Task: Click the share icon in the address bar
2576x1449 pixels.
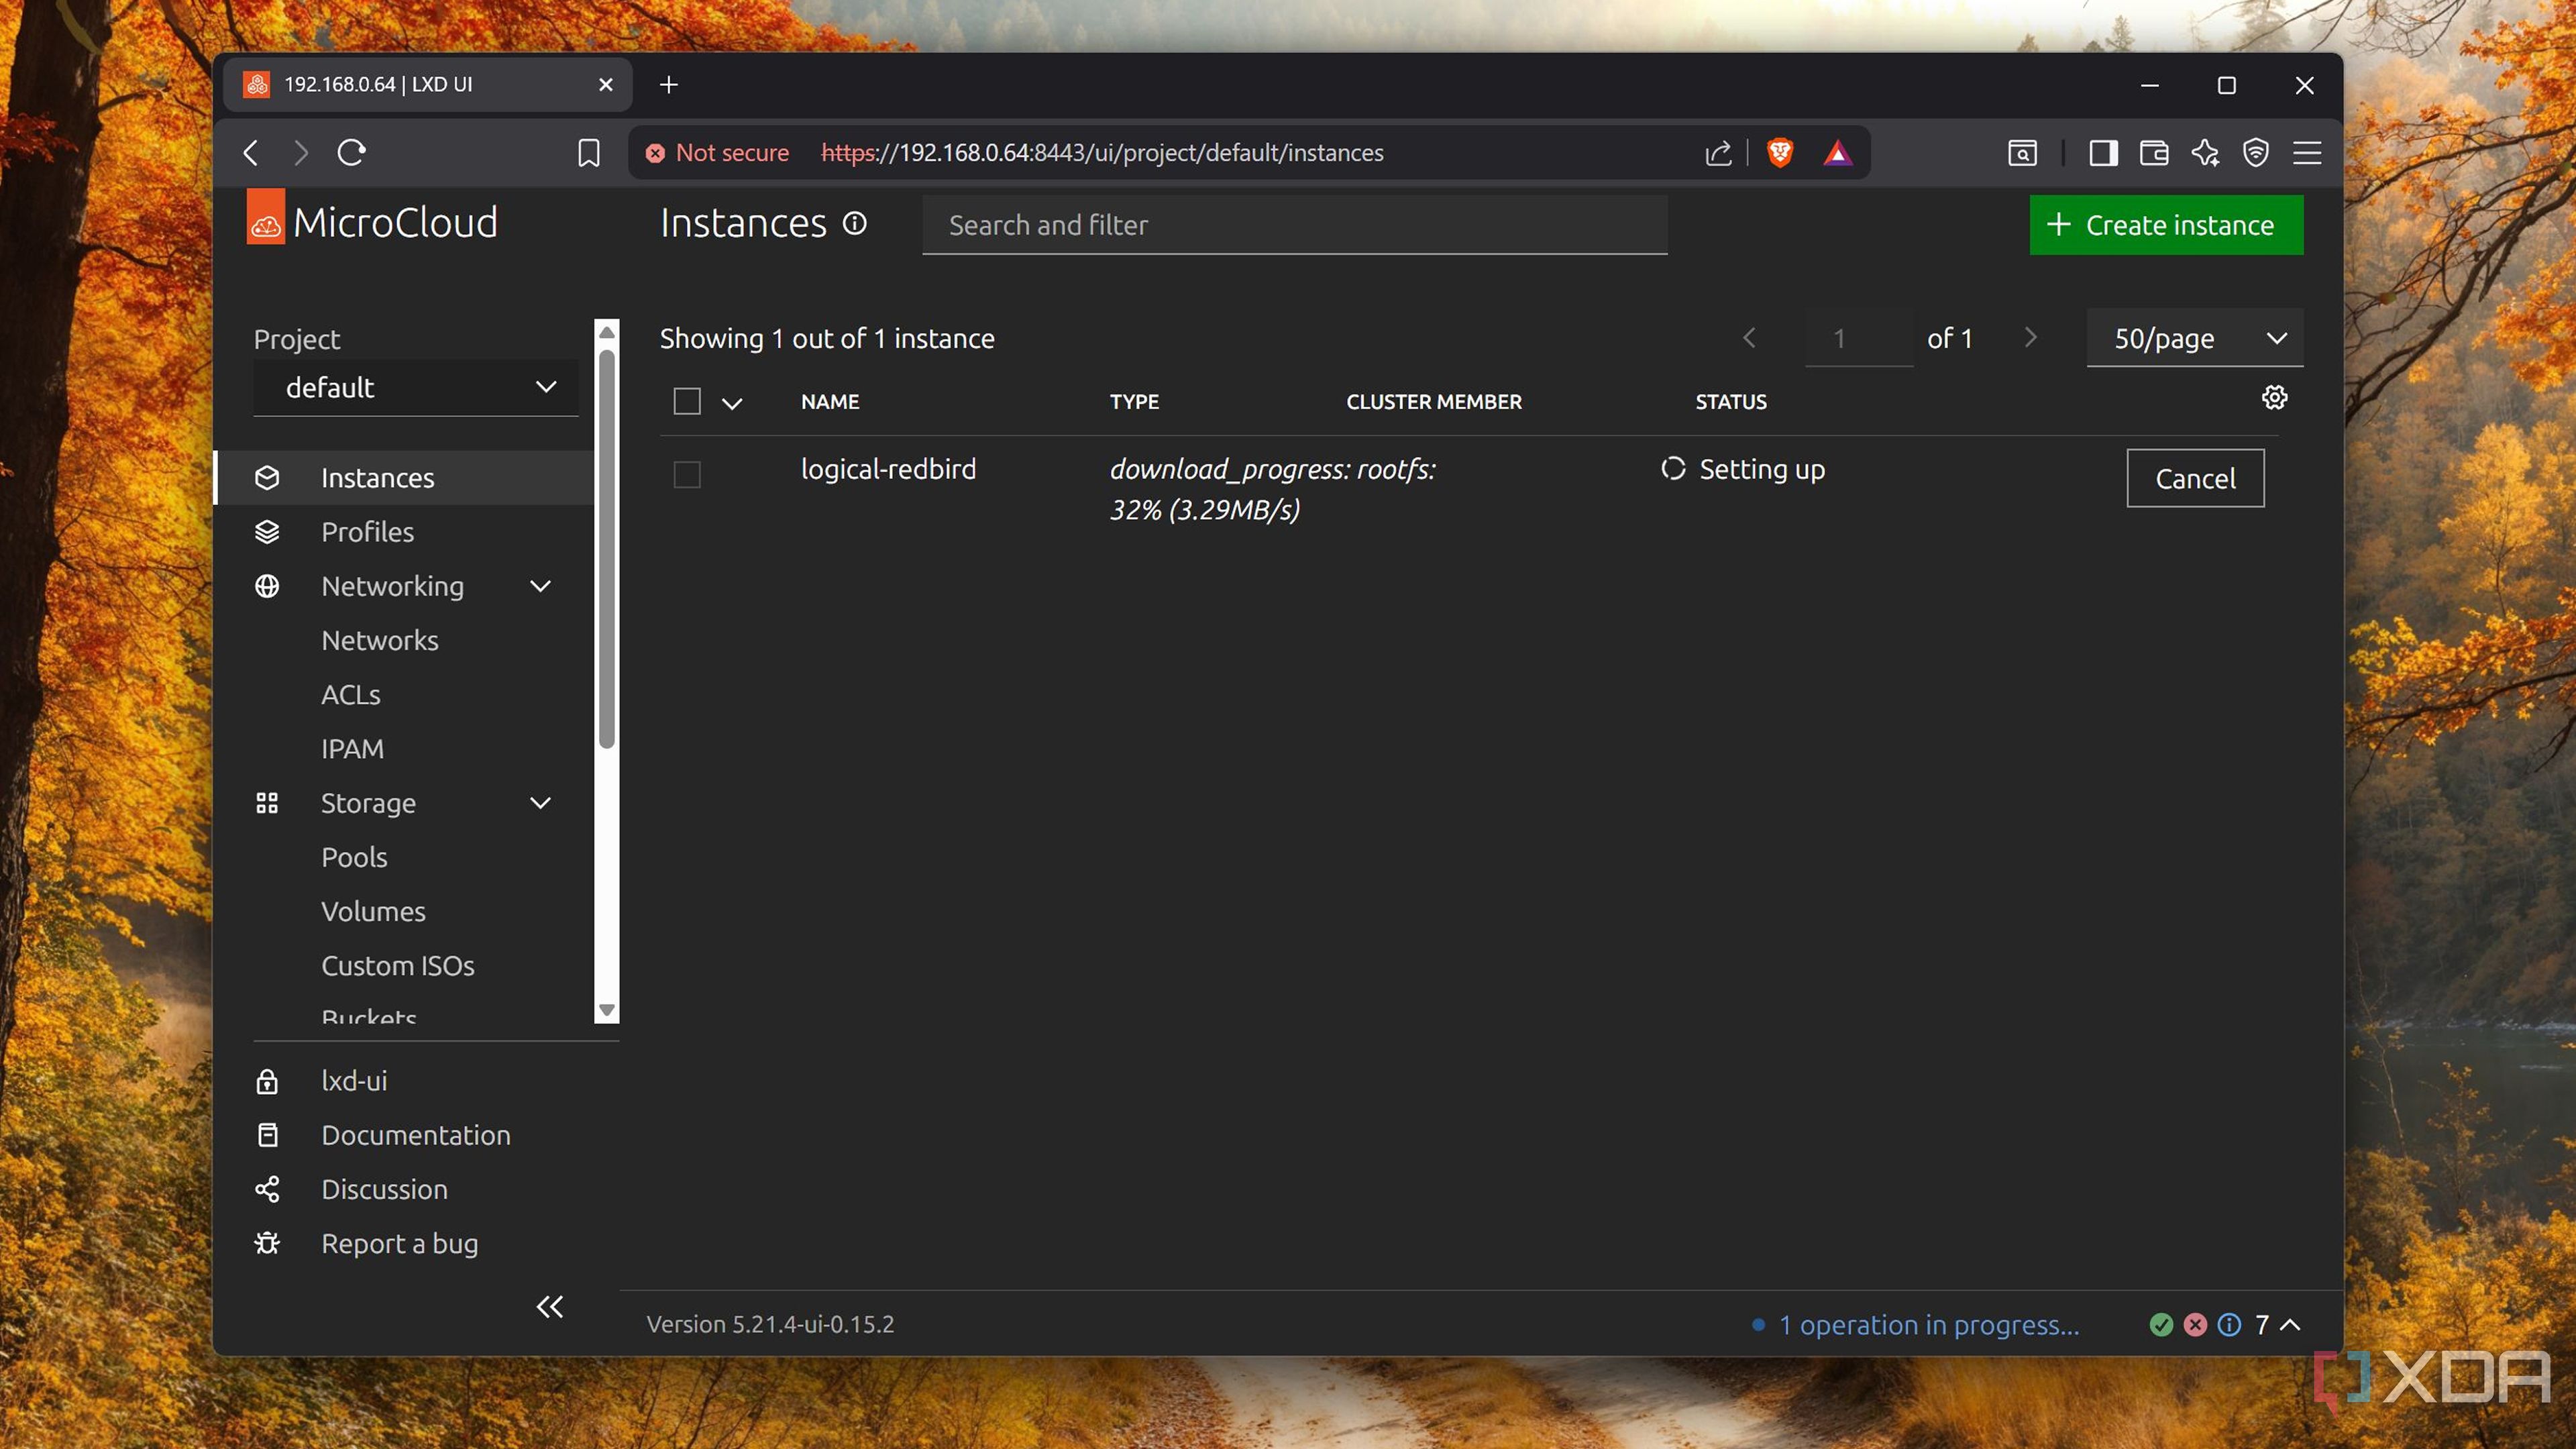Action: (1718, 153)
